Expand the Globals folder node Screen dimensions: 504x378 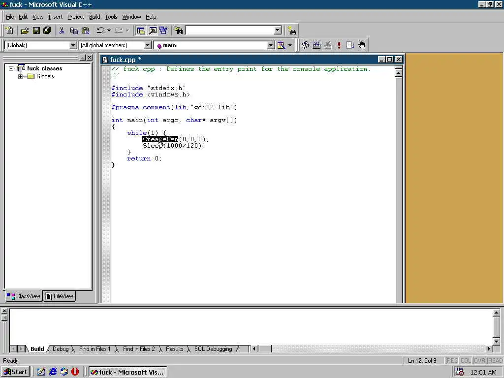[20, 76]
